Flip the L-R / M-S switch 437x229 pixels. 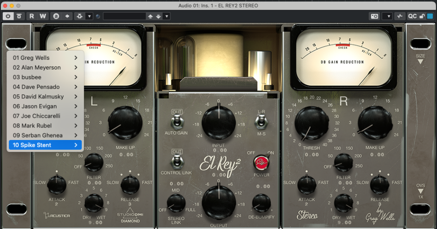(261, 121)
